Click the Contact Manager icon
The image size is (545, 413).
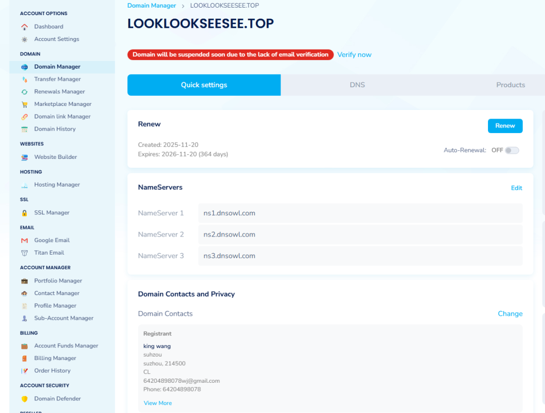24,293
